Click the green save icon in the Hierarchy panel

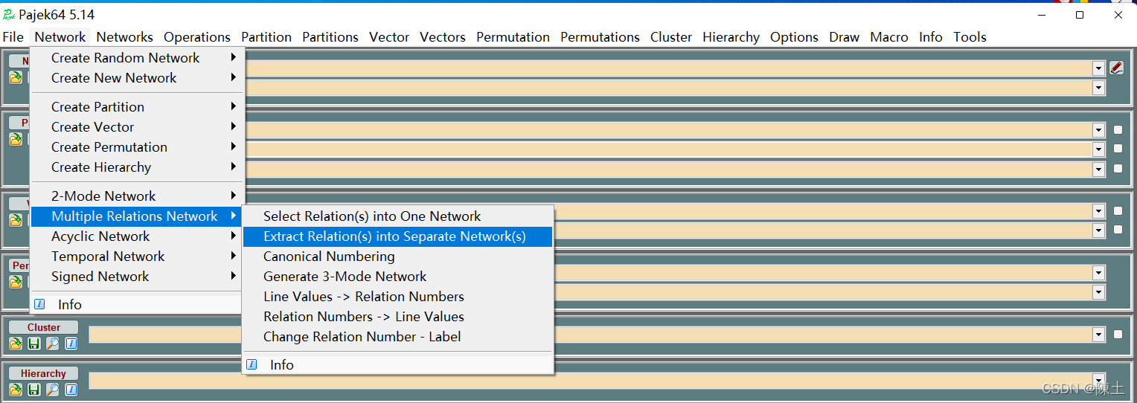[x=34, y=390]
